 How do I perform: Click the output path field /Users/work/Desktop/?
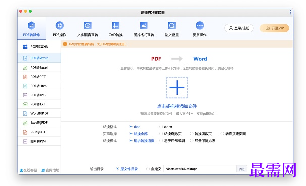click(x=200, y=169)
